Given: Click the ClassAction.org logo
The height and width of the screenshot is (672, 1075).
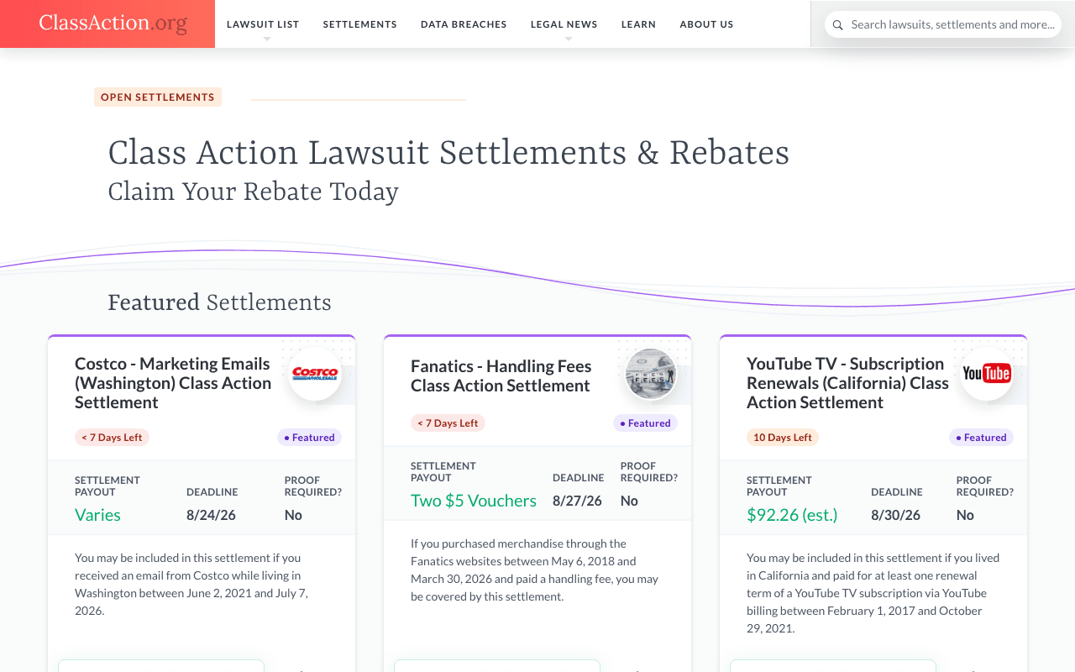Looking at the screenshot, I should click(113, 24).
